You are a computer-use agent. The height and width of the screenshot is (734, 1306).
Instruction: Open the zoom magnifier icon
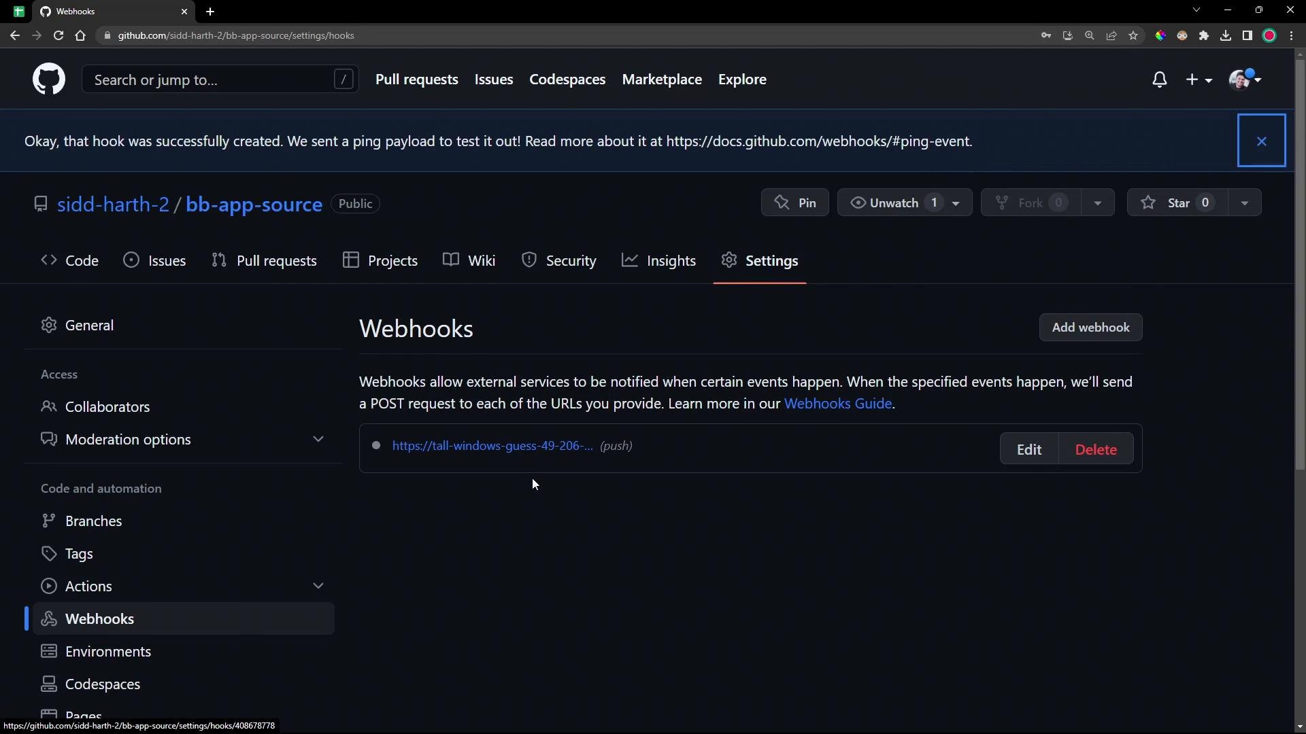(x=1090, y=35)
